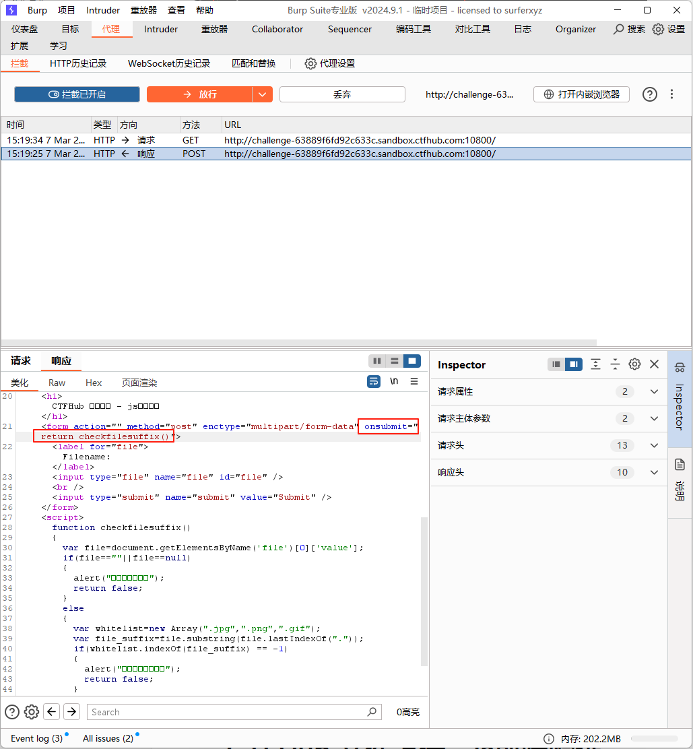Select the Hex view tab
Screen dimensions: 693x749
click(94, 383)
